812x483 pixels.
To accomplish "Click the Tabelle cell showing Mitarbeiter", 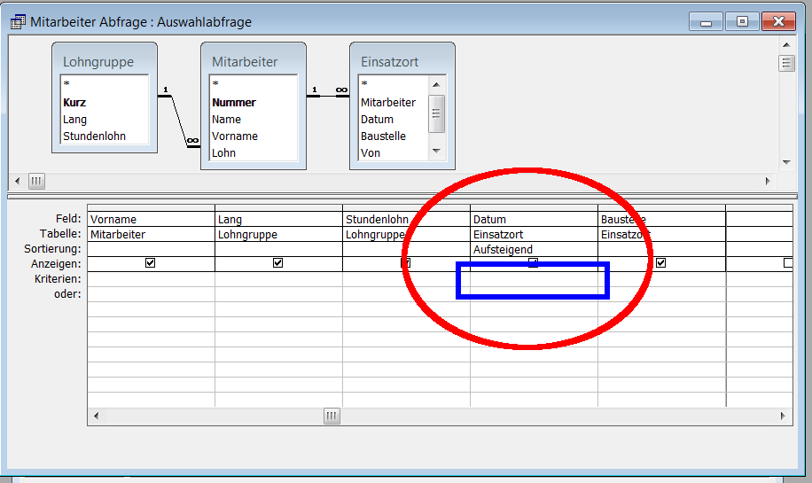I will coord(151,235).
